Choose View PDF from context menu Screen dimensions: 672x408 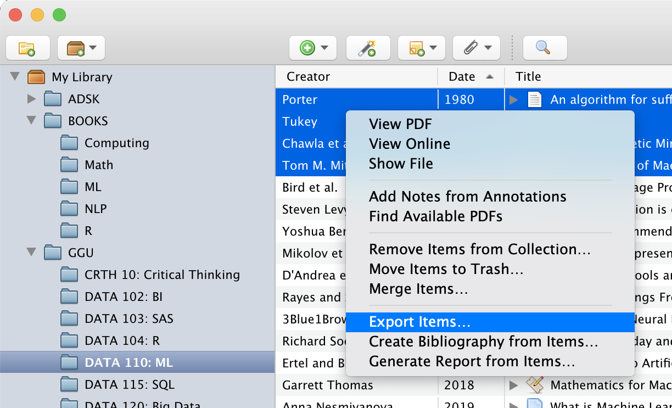click(x=490, y=124)
